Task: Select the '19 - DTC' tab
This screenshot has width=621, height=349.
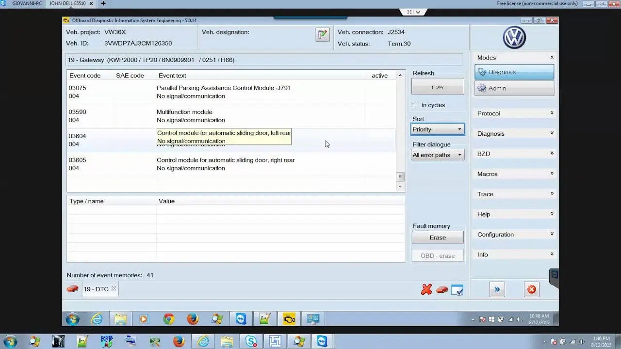Action: [x=96, y=289]
